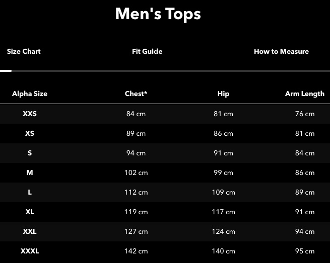Viewport: 330px width, 263px height.
Task: Switch to the Fit Guide tab
Action: coord(147,51)
